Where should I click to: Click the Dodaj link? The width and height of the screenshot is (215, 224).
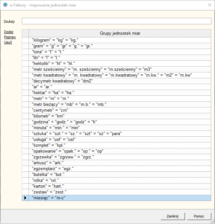coord(8,32)
